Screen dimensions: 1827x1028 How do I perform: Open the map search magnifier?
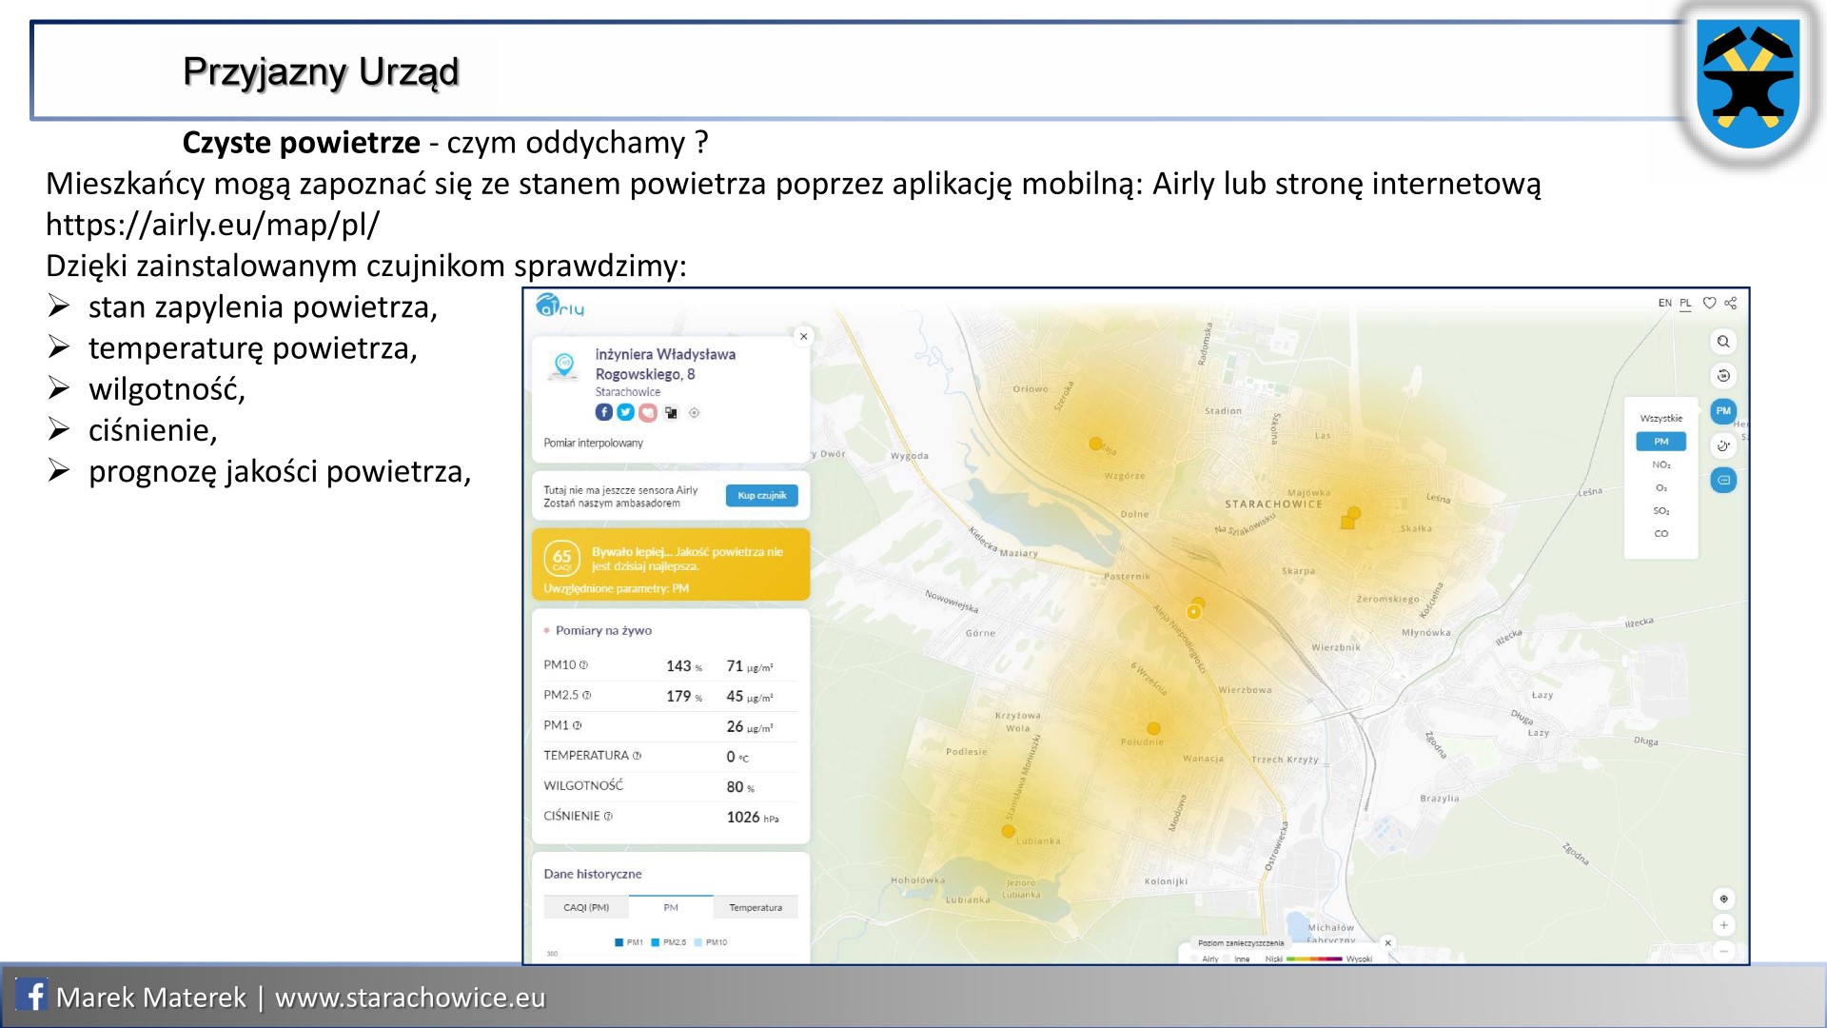[1723, 342]
